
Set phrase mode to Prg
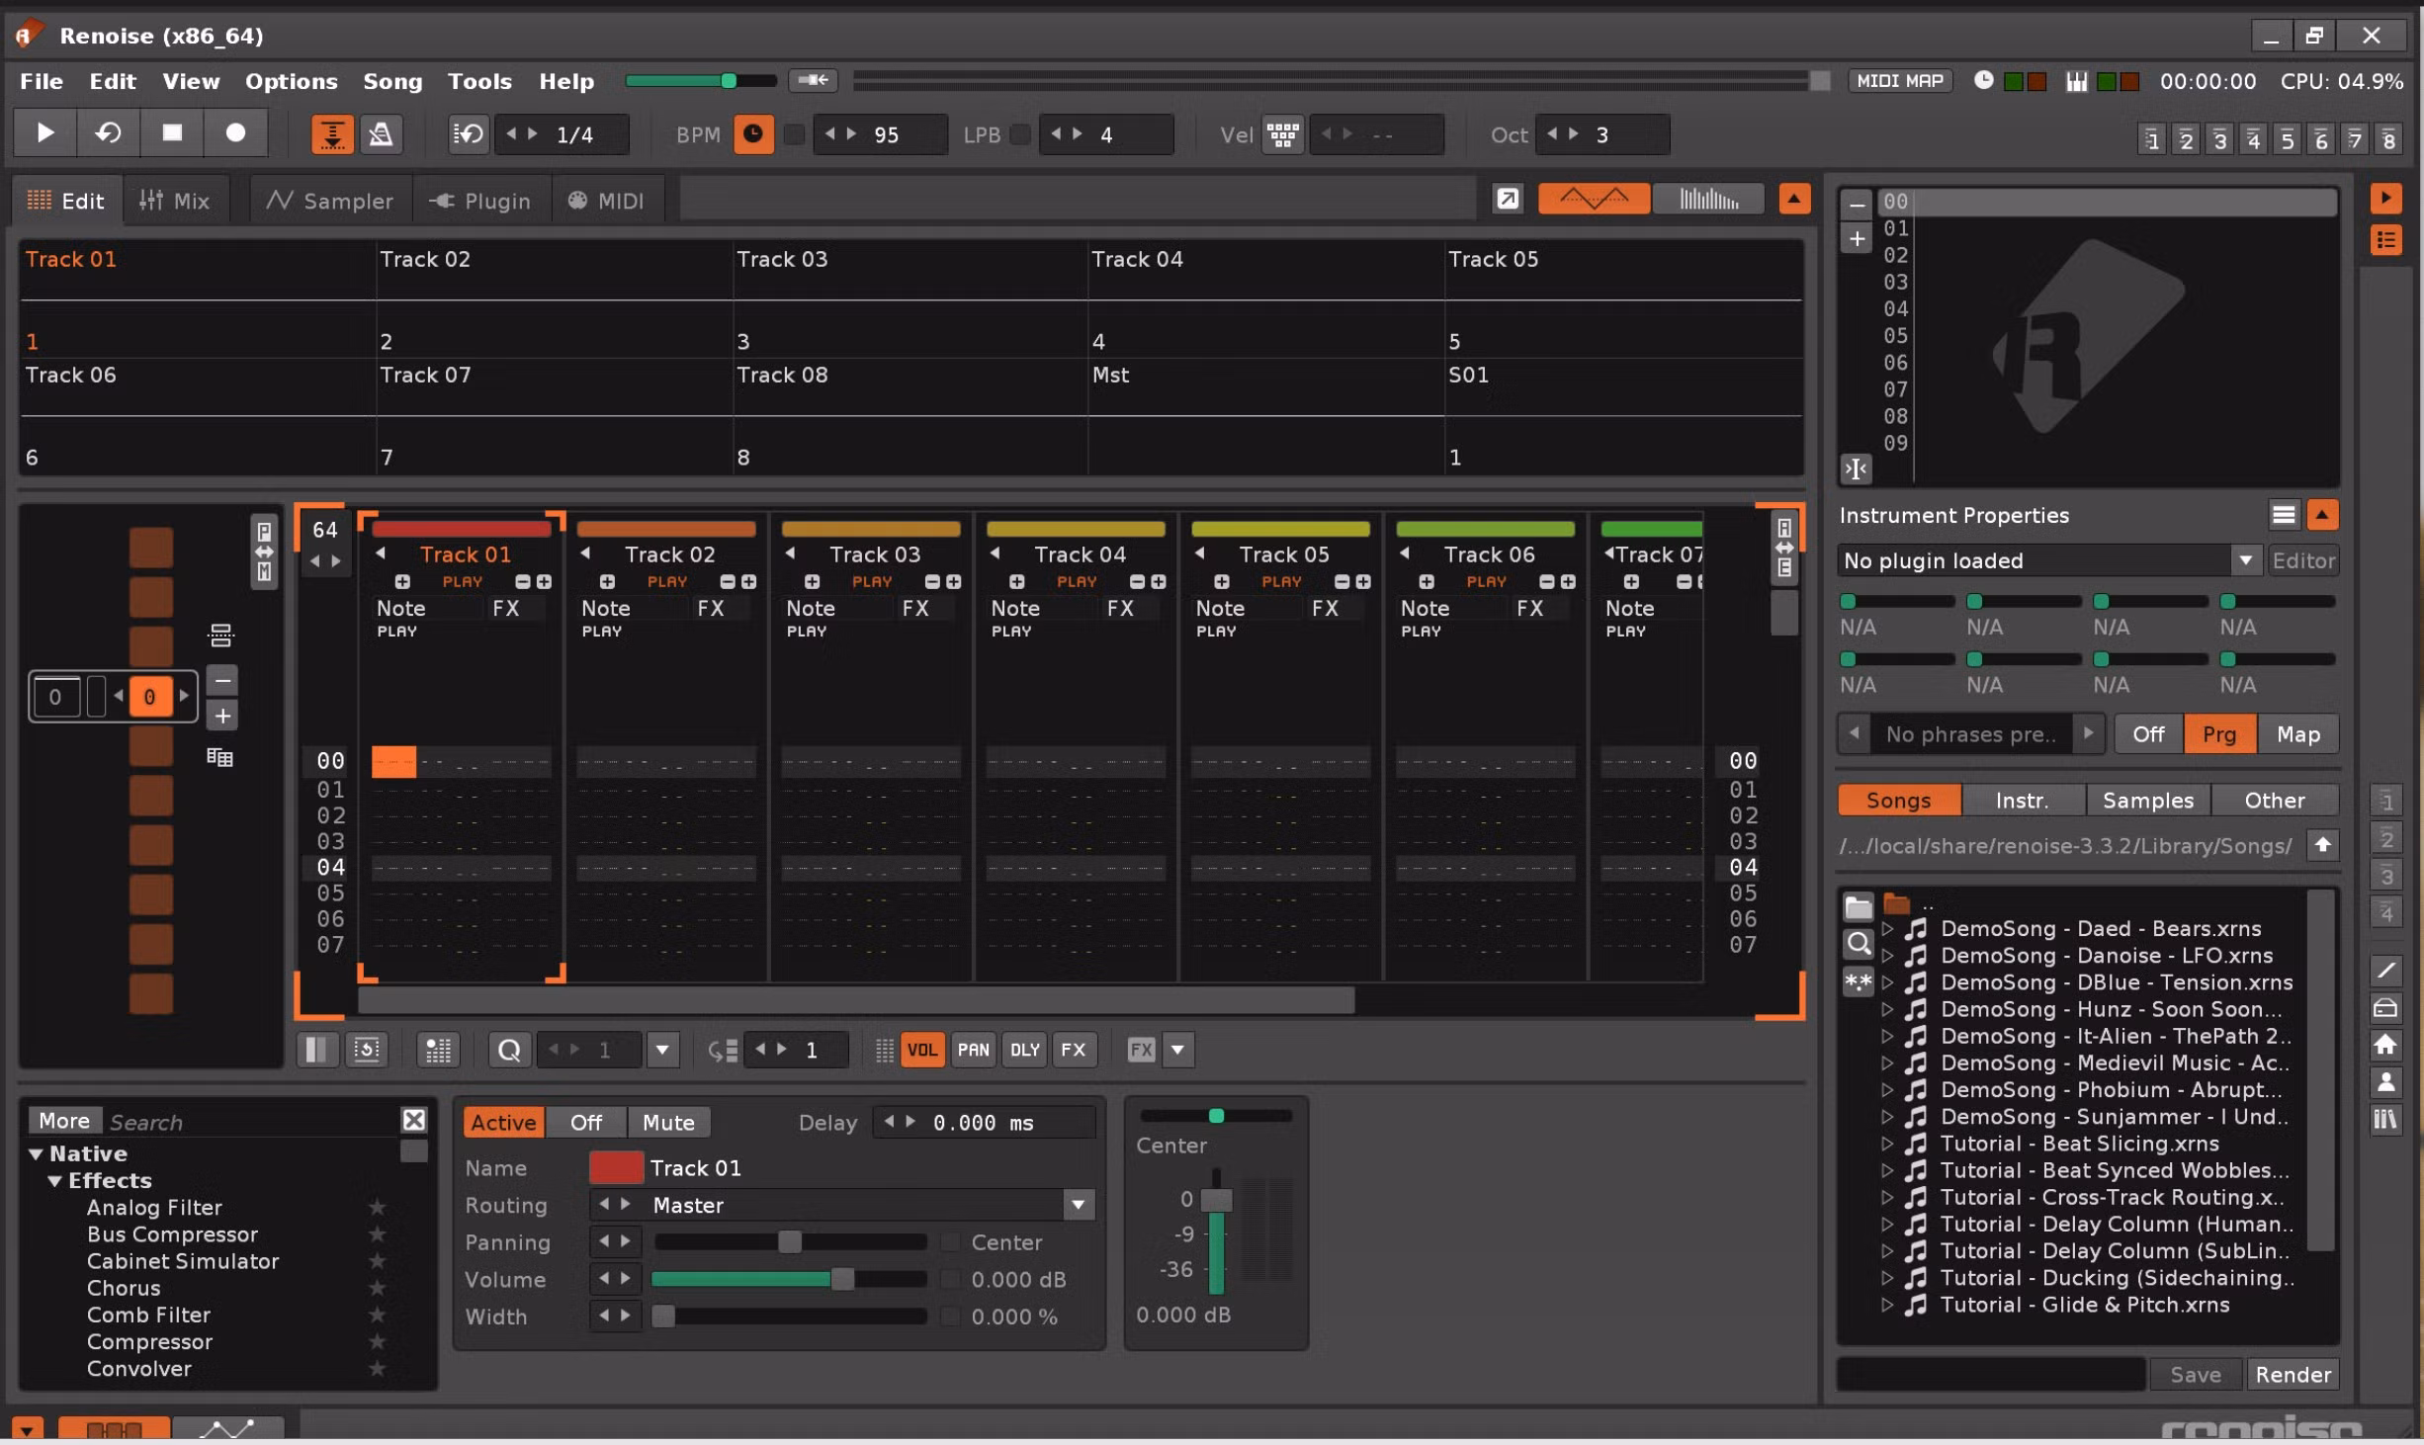click(x=2219, y=734)
